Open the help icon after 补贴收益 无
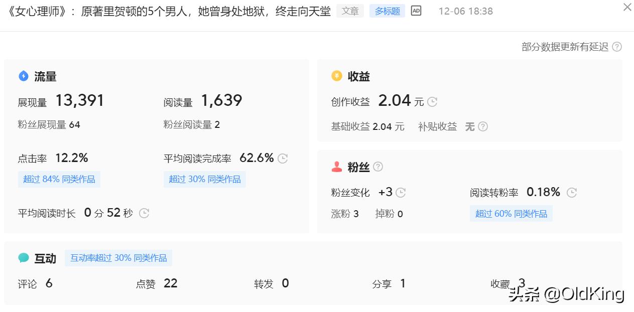Viewport: 634px width, 312px height. tap(482, 126)
